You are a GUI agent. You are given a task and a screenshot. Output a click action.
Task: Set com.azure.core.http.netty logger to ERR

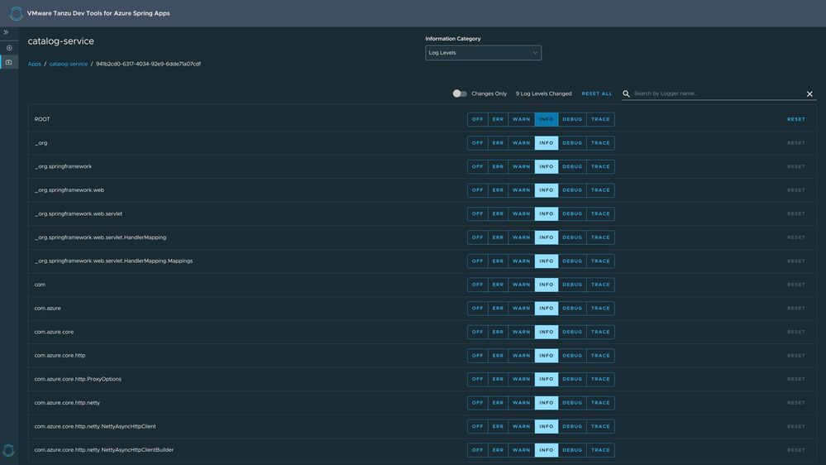point(498,403)
